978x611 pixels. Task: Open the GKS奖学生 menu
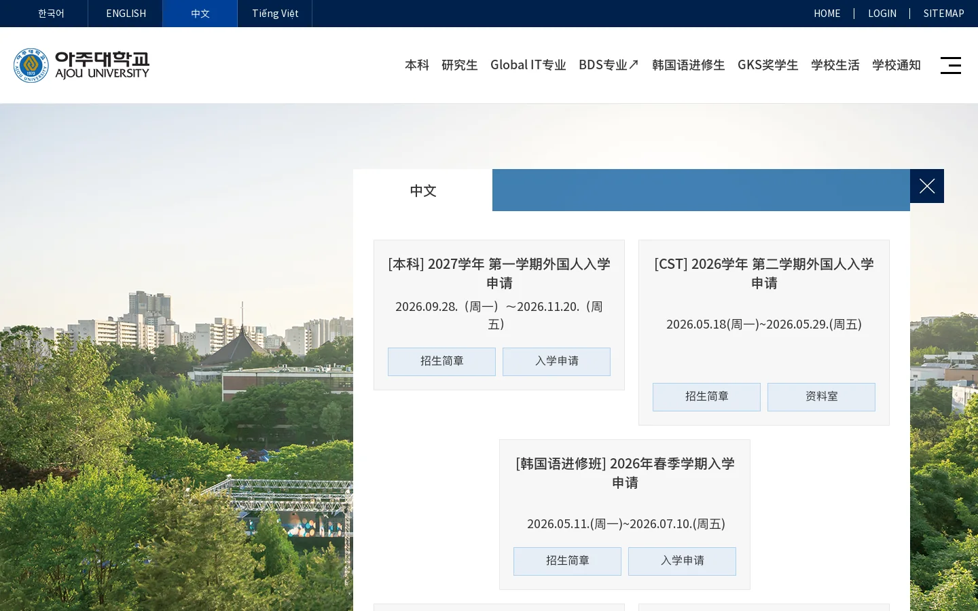pos(768,65)
